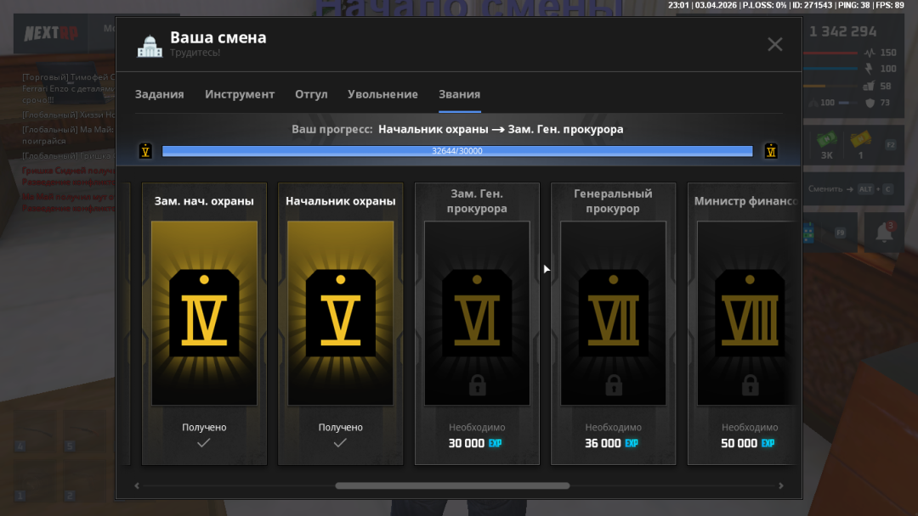Open the Отгул tab
The image size is (918, 516).
click(311, 94)
